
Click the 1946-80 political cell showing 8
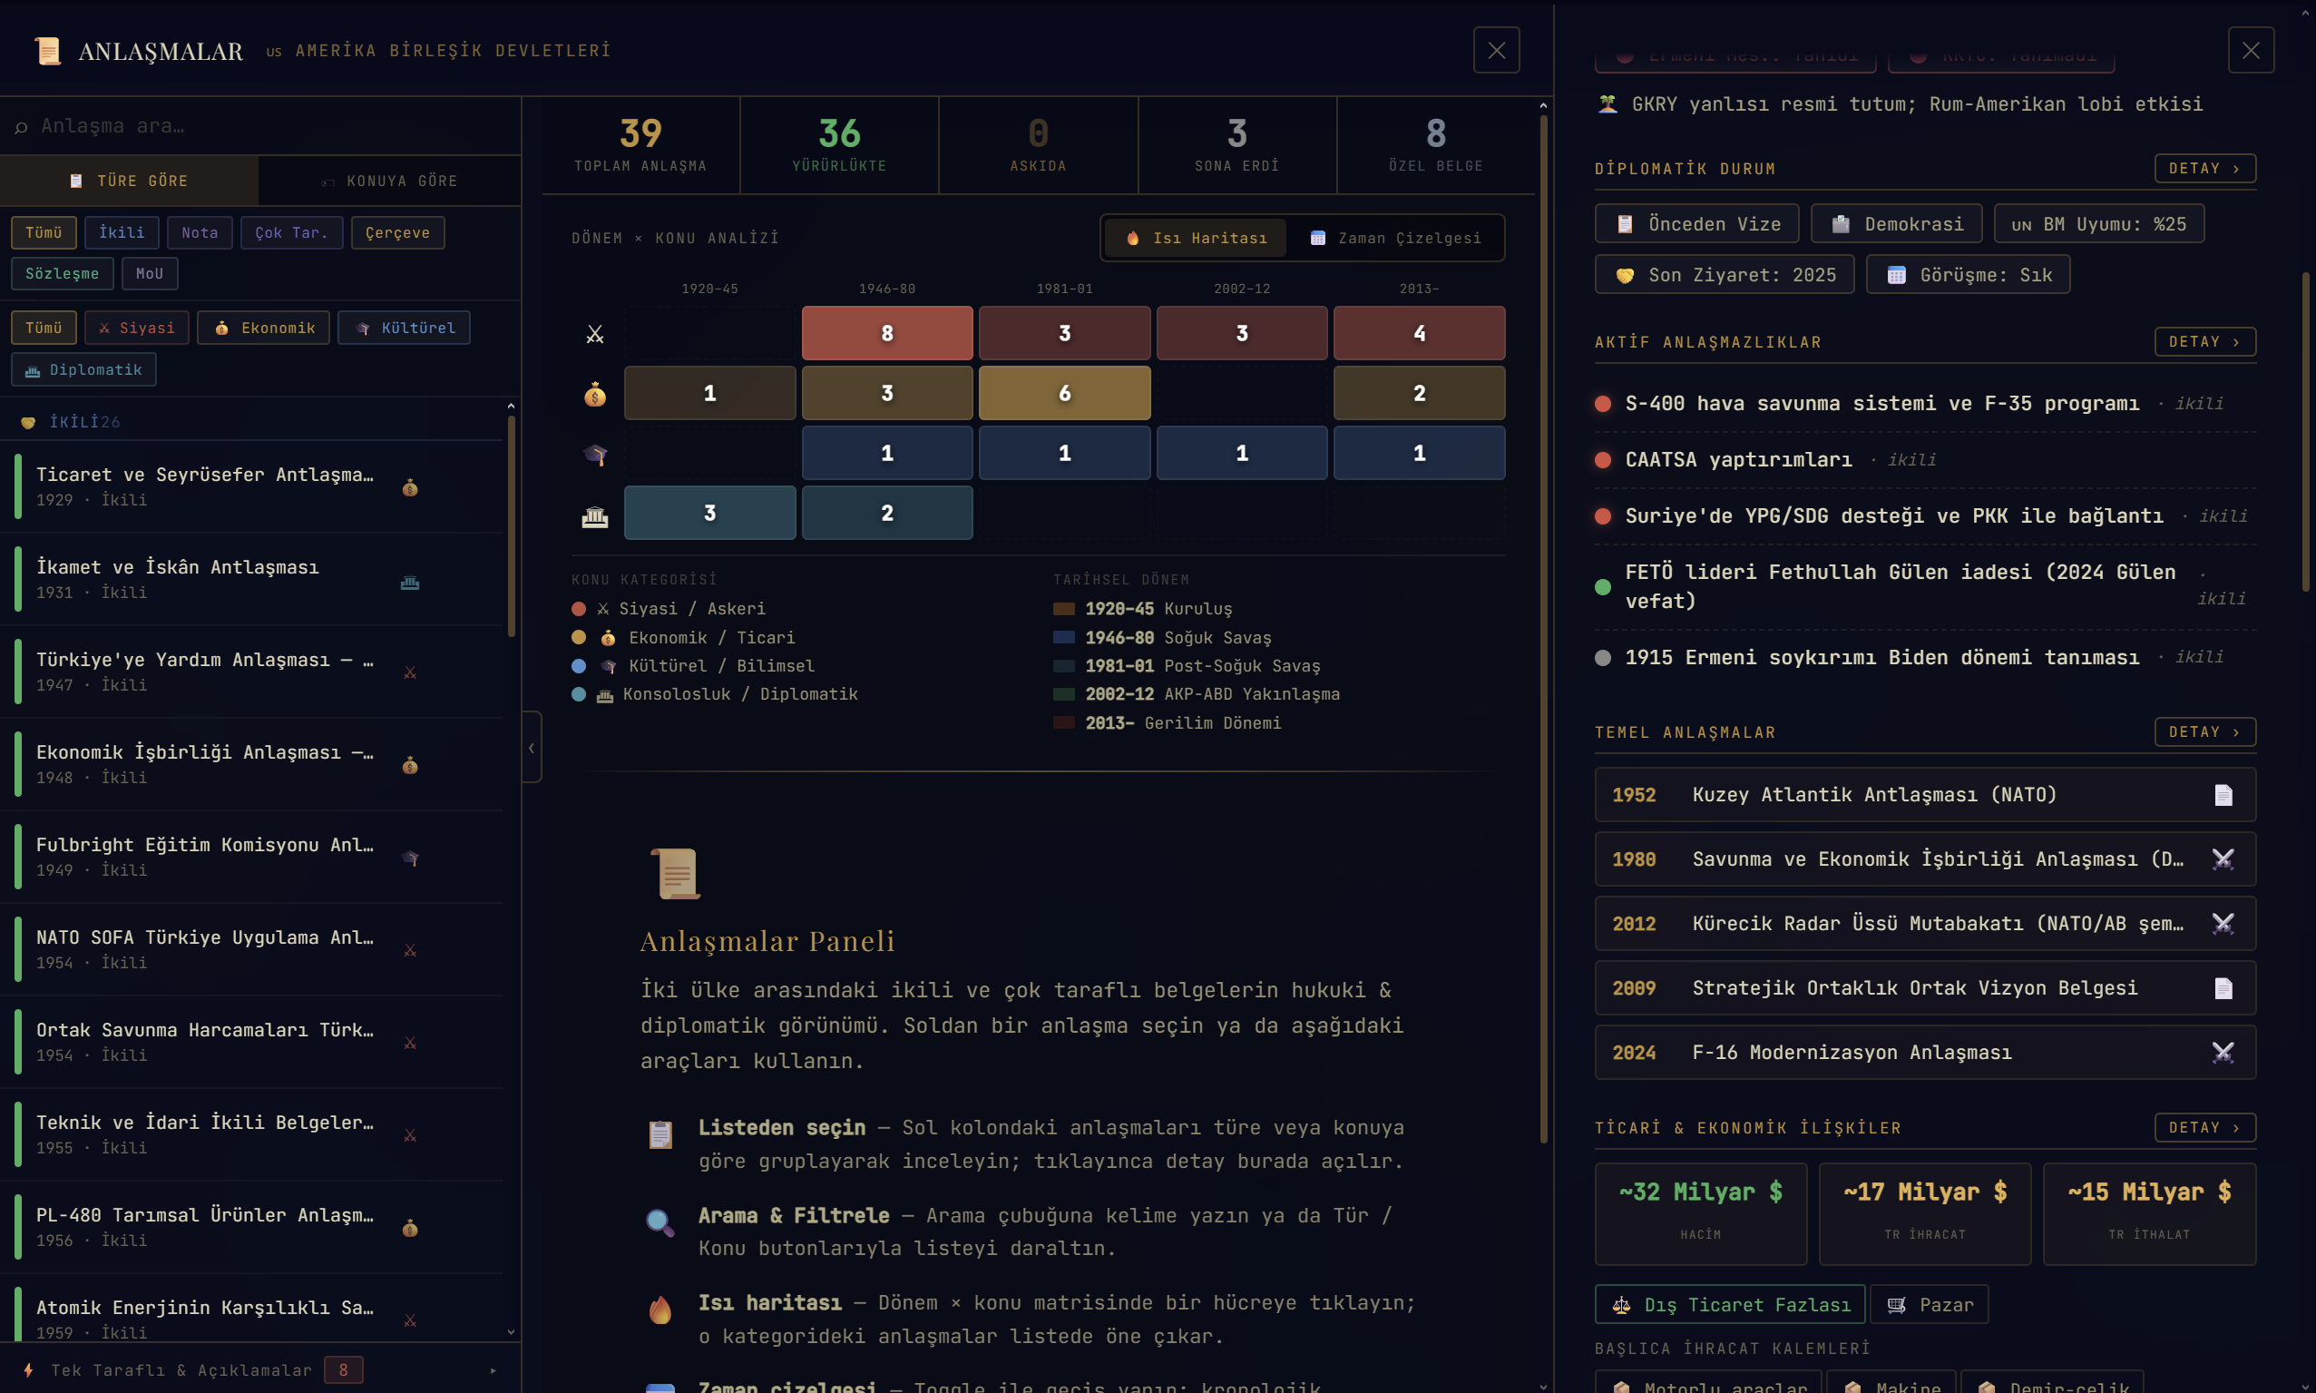click(886, 333)
